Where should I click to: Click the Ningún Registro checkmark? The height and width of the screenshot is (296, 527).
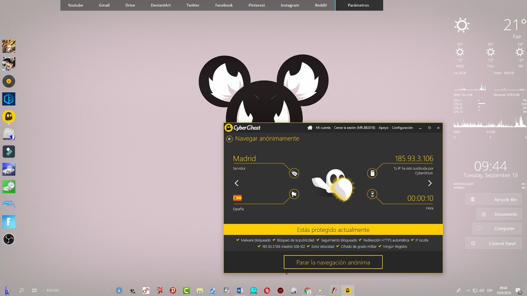tap(380, 246)
